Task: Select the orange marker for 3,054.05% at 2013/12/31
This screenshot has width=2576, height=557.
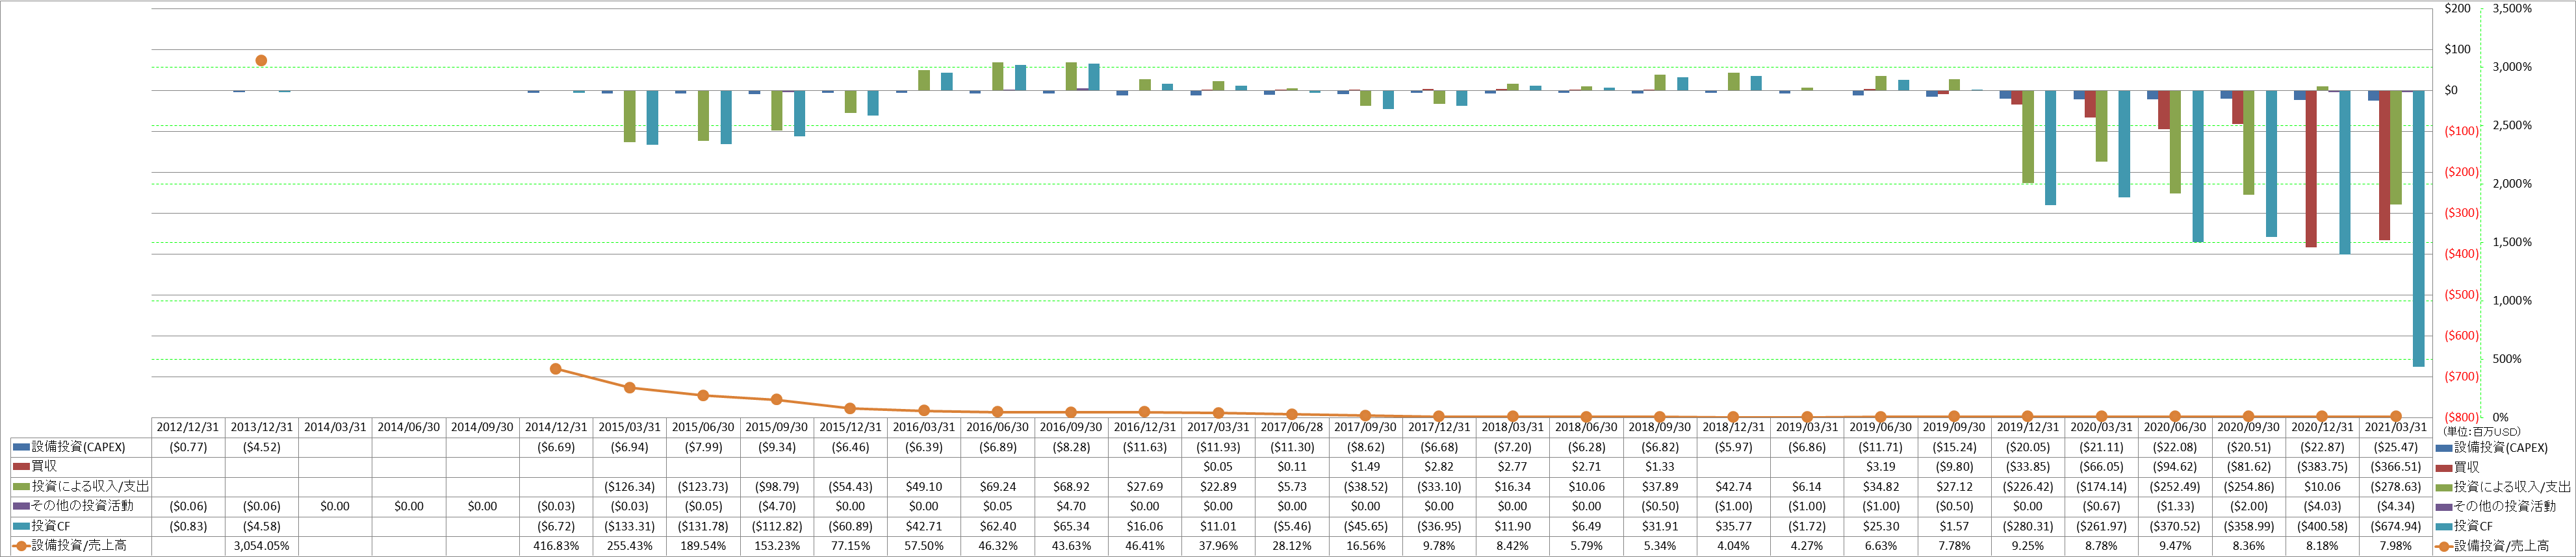Action: point(261,61)
